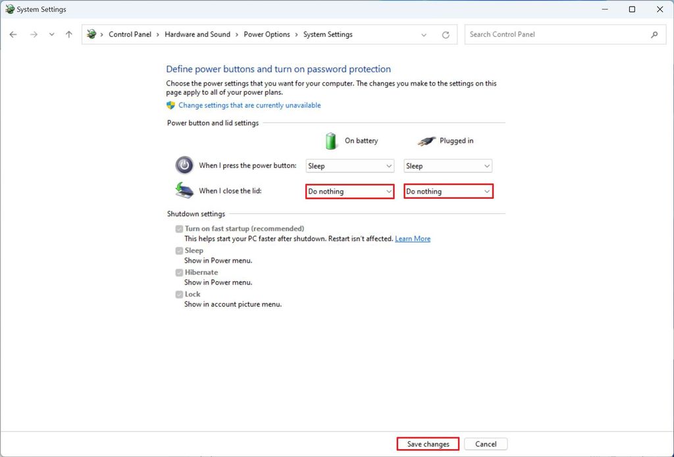This screenshot has height=457, width=674.
Task: Enable turn on fast startup
Action: (179, 228)
